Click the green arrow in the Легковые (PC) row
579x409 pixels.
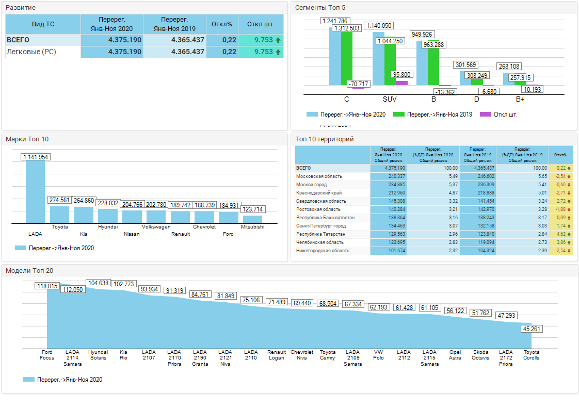(x=278, y=52)
